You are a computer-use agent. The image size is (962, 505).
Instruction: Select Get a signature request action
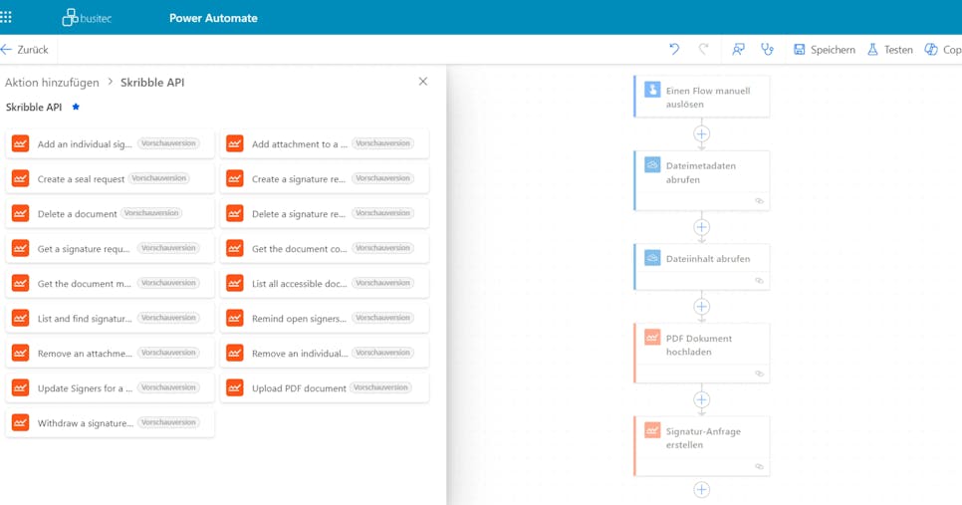[111, 249]
